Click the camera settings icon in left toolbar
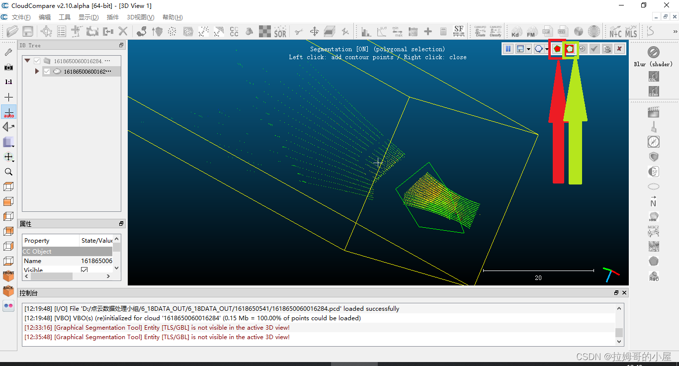The width and height of the screenshot is (679, 366). (9, 67)
